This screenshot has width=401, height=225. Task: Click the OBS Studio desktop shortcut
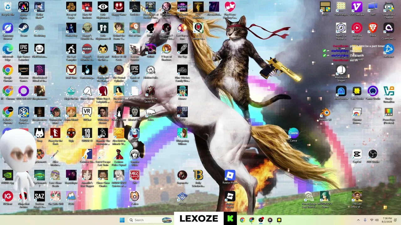pyautogui.click(x=373, y=156)
